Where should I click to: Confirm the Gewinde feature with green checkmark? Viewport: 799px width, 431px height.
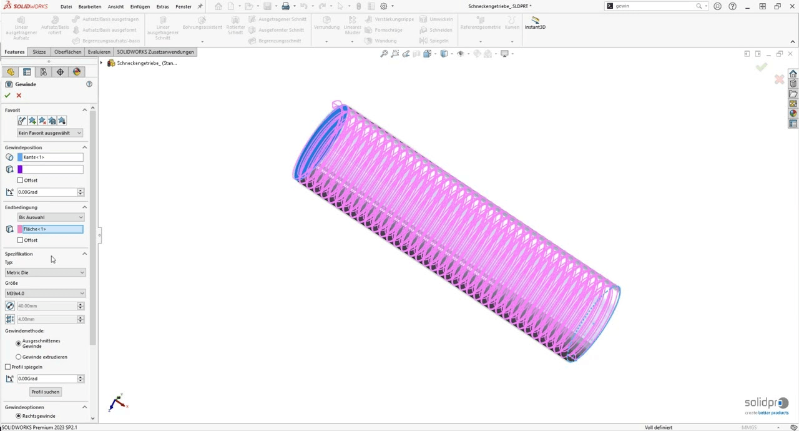pos(7,95)
